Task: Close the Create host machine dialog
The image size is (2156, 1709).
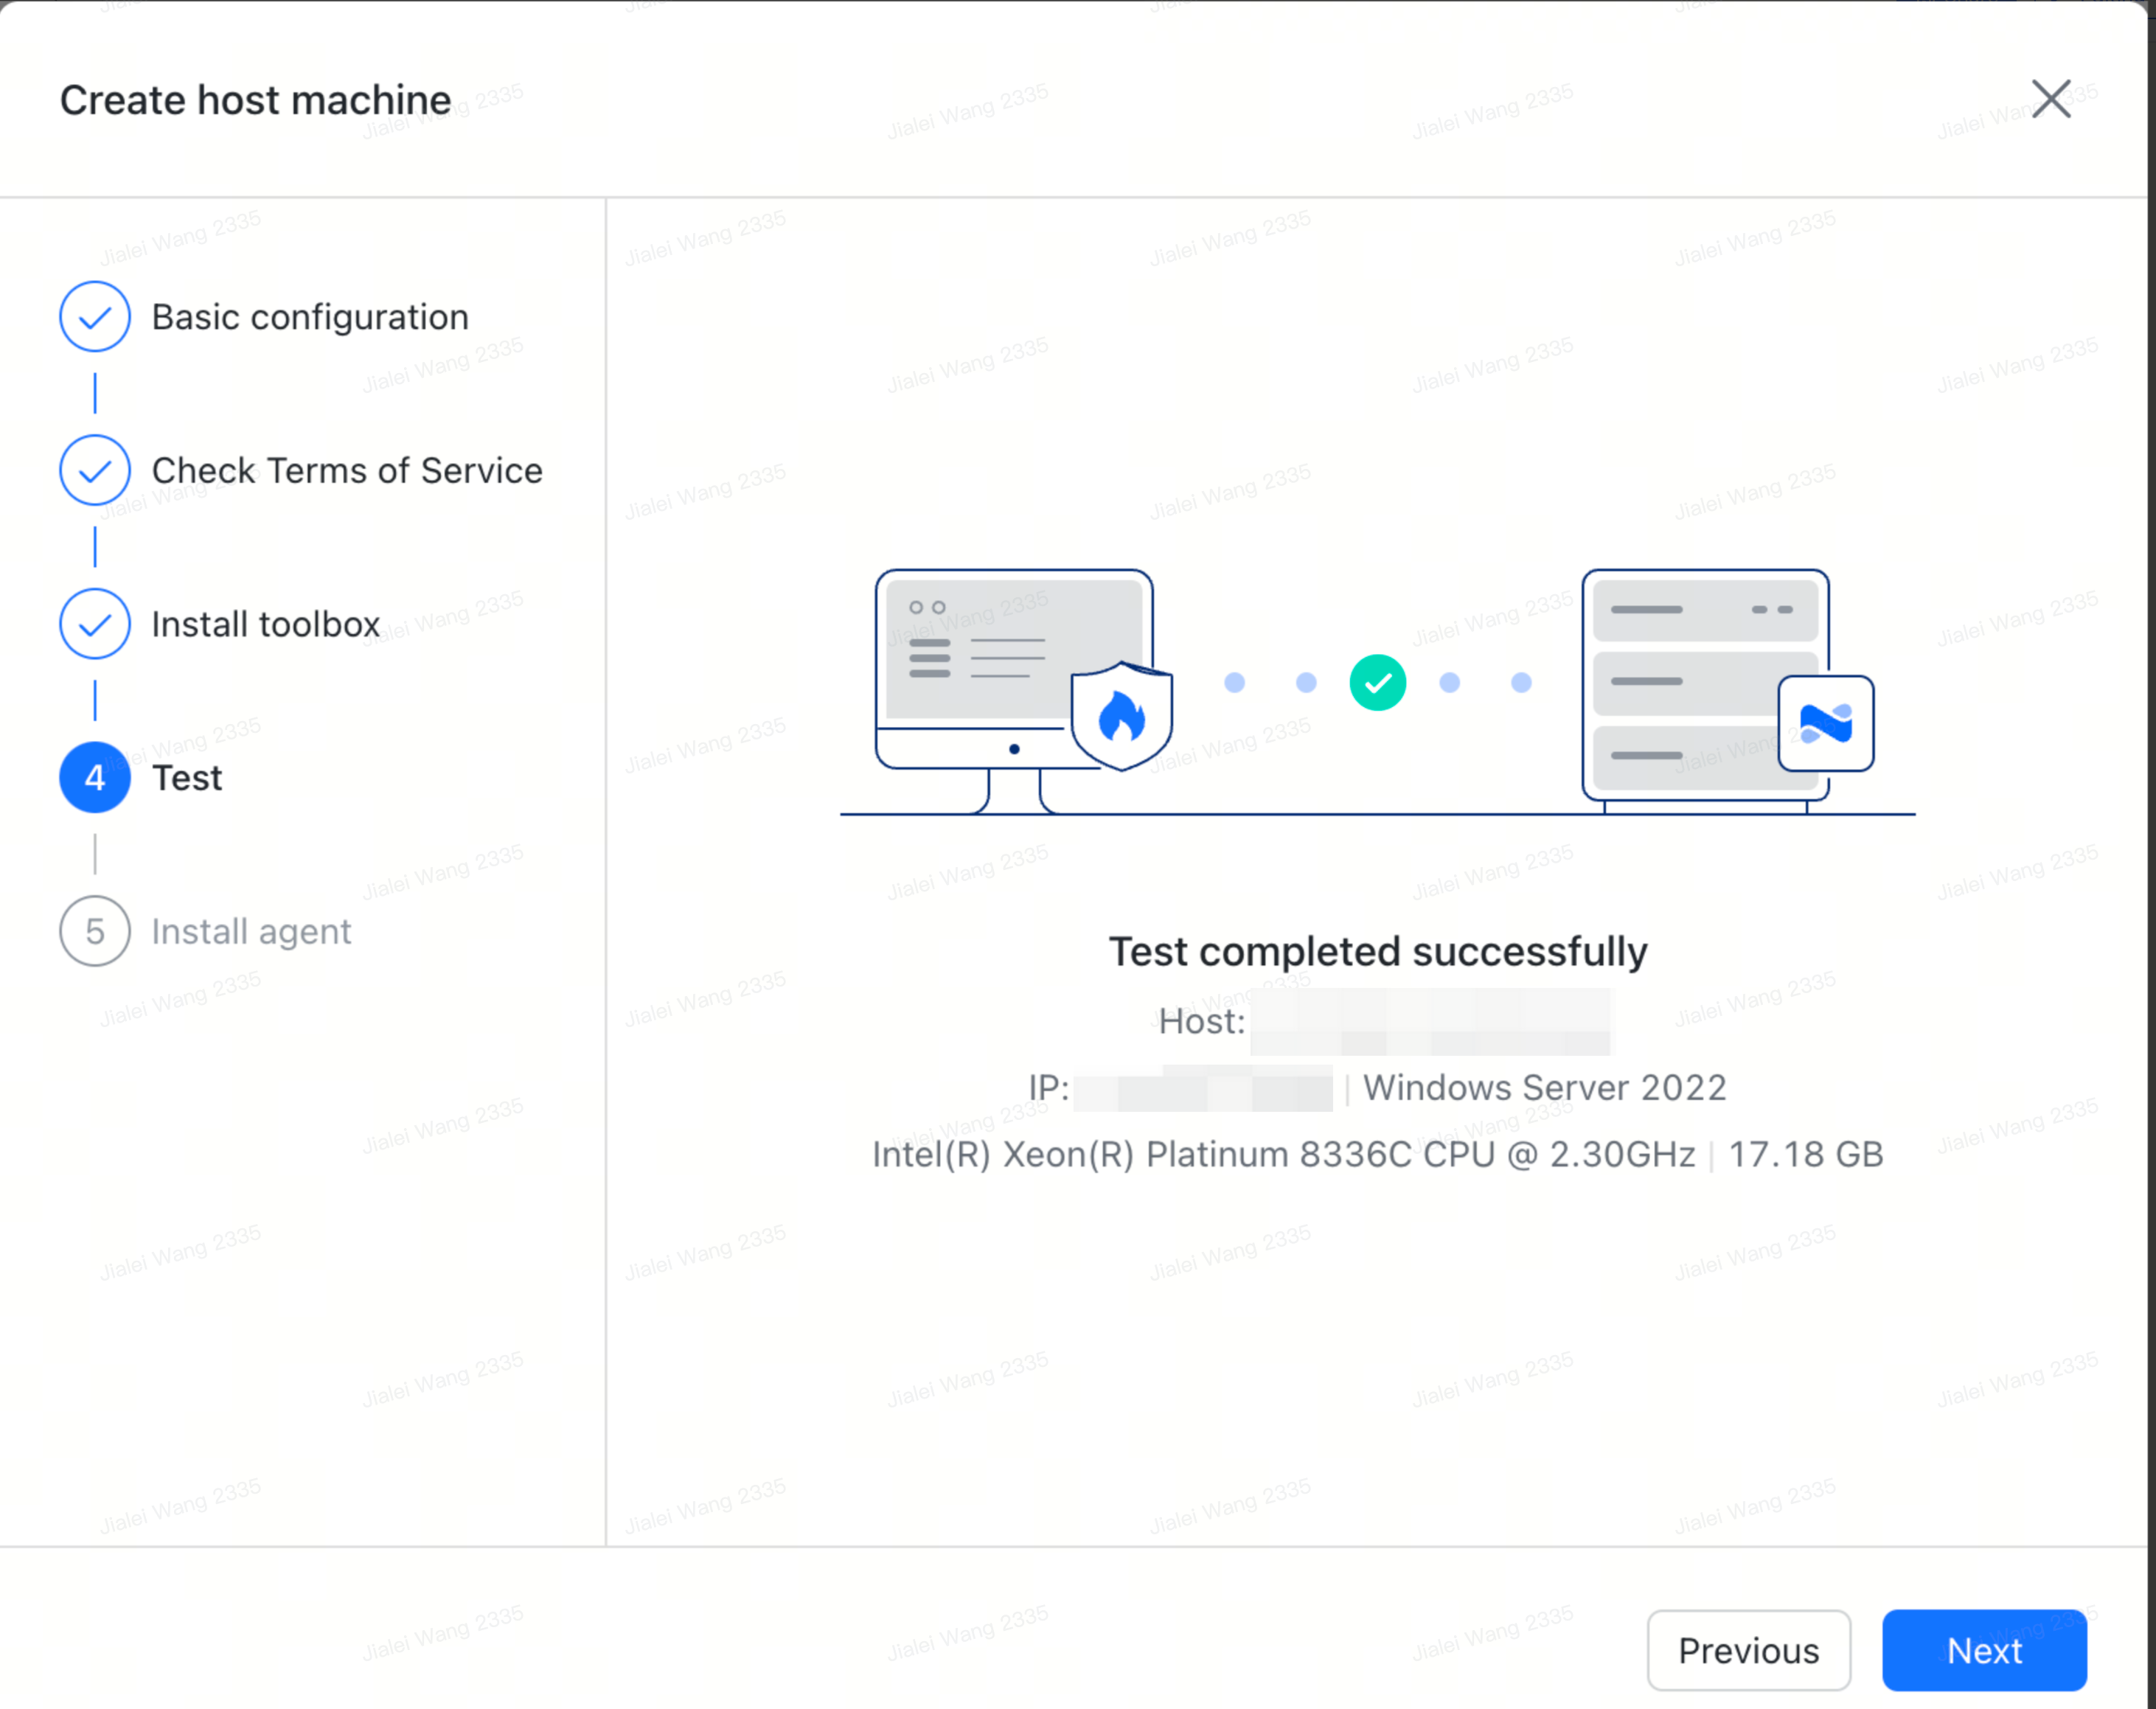Action: (x=2051, y=99)
